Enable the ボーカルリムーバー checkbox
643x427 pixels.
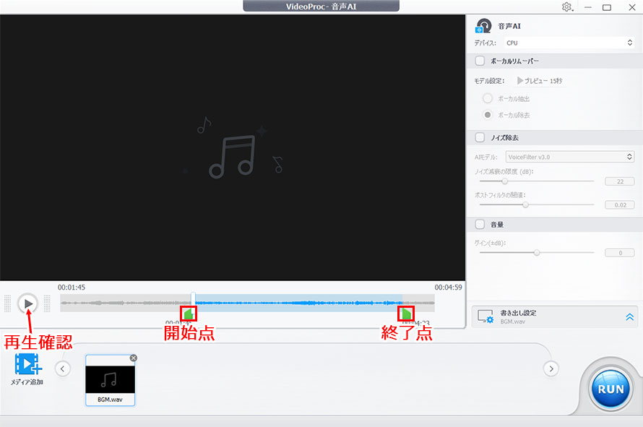[x=480, y=61]
